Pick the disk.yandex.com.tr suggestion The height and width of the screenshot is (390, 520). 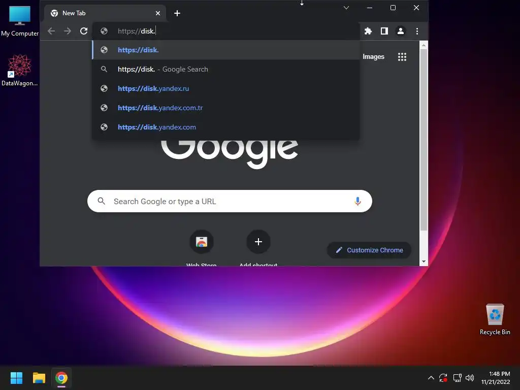point(226,108)
